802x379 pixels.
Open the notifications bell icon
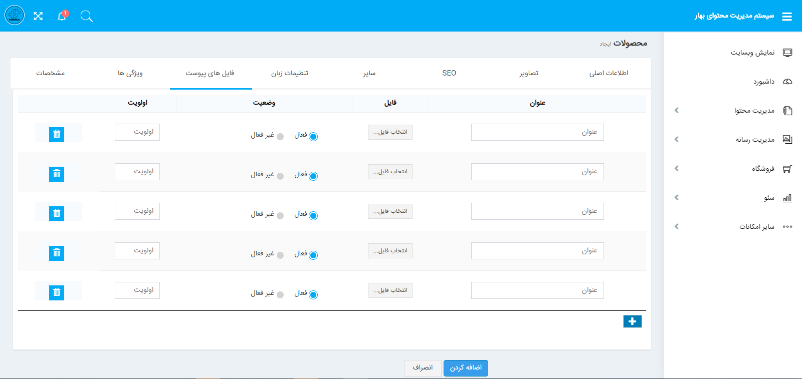[62, 16]
